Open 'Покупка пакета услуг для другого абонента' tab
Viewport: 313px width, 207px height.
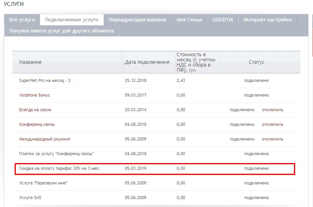click(x=62, y=31)
